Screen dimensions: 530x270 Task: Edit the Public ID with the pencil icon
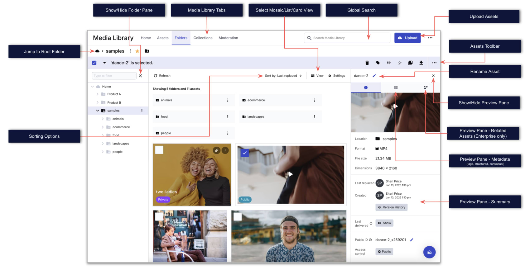point(412,240)
